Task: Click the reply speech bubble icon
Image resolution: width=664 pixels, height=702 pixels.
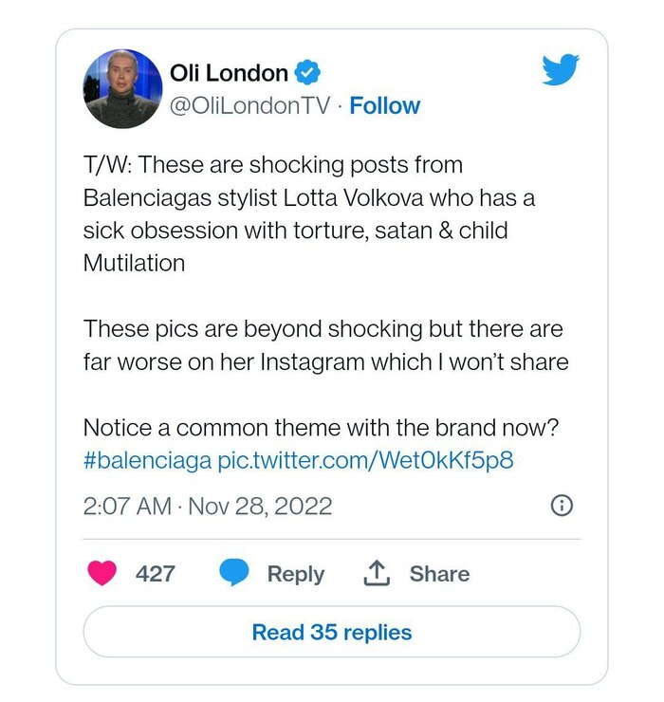Action: point(234,573)
